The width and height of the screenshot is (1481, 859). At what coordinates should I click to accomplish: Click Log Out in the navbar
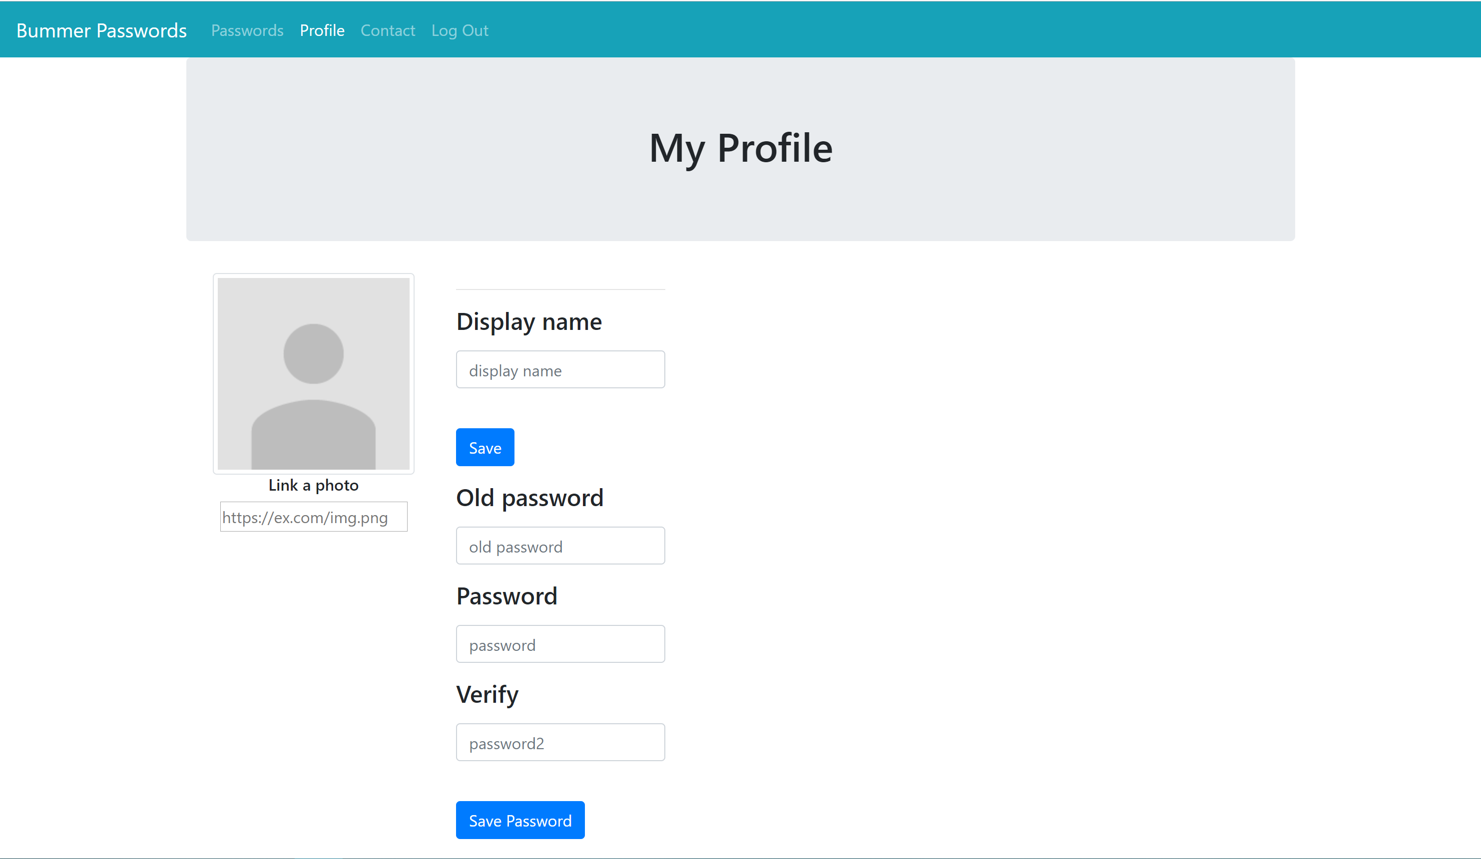click(460, 30)
